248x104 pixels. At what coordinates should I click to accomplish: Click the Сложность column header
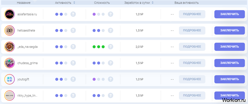[x=102, y=3]
